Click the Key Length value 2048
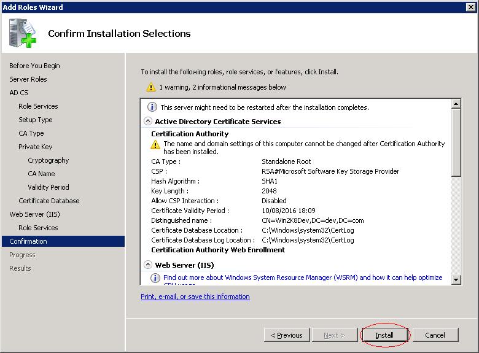This screenshot has height=353, width=479. tap(269, 191)
